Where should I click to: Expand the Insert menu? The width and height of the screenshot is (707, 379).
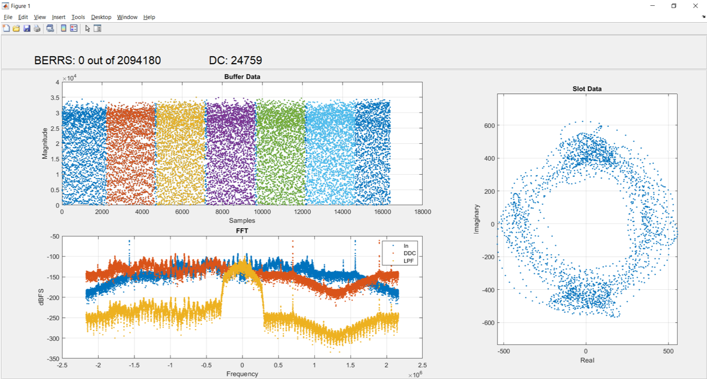click(x=58, y=17)
